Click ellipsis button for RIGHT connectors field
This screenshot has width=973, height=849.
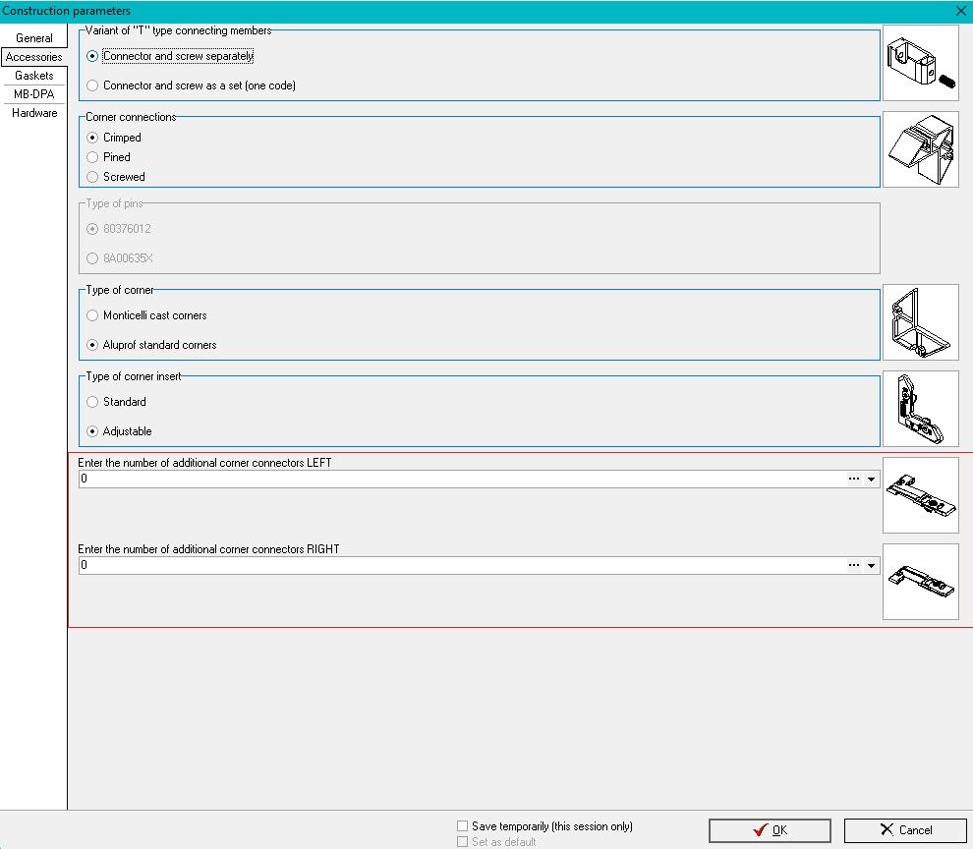tap(853, 566)
